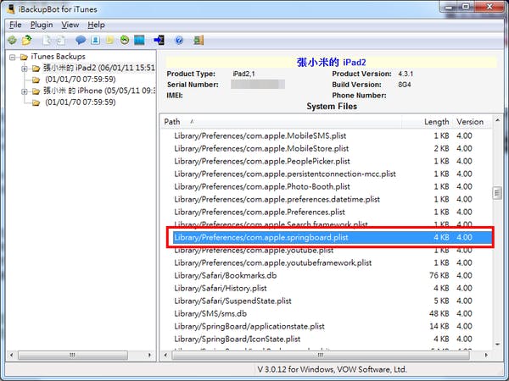Open the View menu
Viewport: 509px width, 381px height.
pyautogui.click(x=70, y=25)
